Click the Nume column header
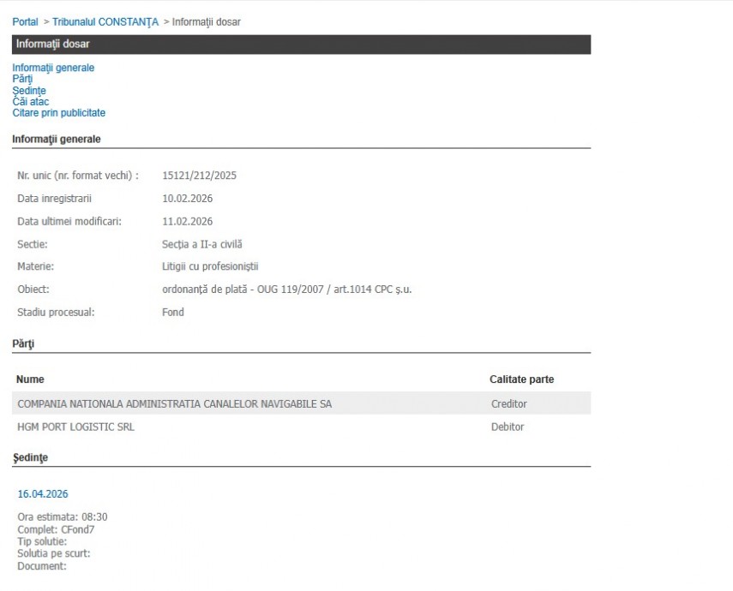 click(30, 379)
